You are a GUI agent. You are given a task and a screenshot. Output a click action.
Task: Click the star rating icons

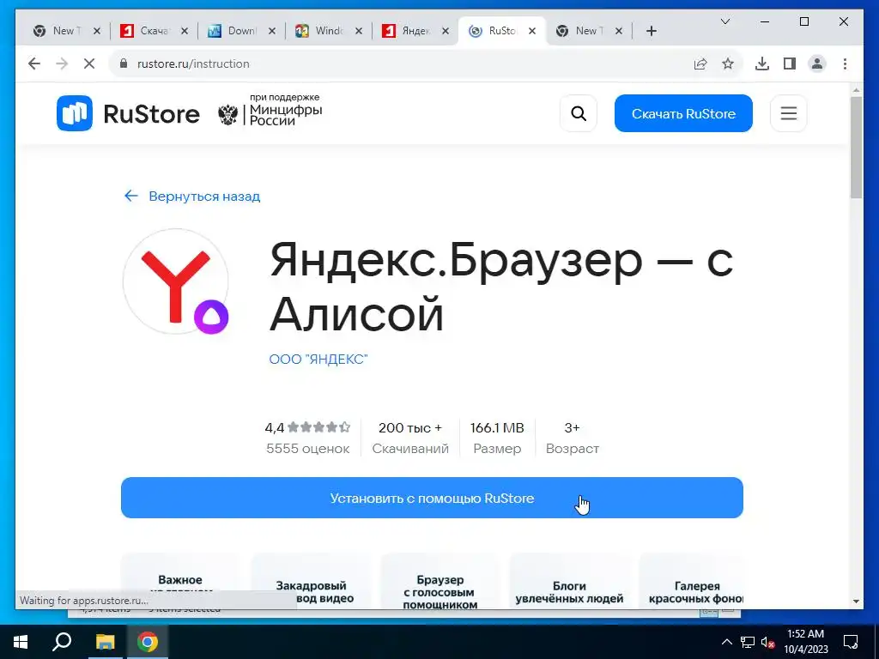319,427
